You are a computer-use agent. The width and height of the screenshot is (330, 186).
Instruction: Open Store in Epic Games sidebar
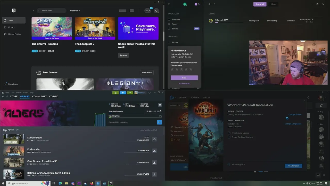[14, 20]
